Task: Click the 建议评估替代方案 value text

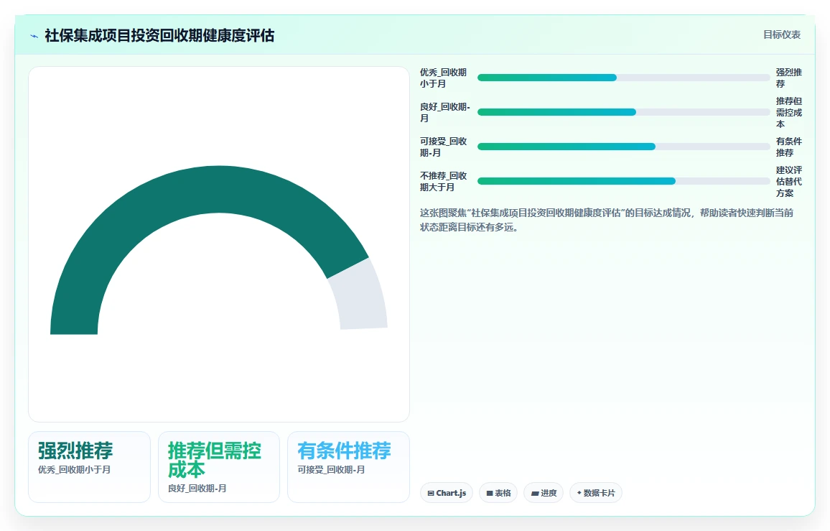Action: point(788,181)
